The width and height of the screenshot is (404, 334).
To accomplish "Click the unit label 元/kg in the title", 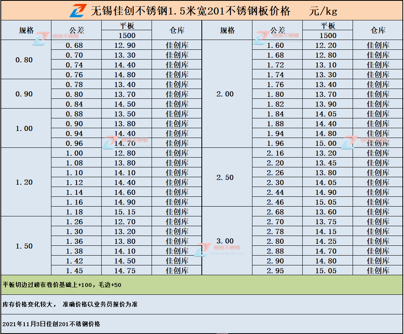I will [x=323, y=11].
